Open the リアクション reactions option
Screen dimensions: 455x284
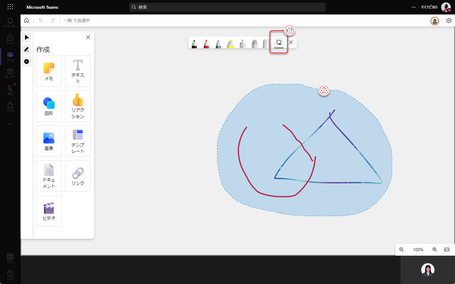click(78, 106)
